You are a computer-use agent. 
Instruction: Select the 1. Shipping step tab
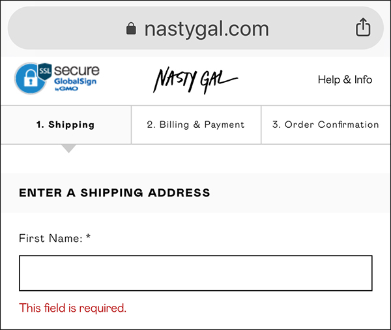[x=65, y=125]
